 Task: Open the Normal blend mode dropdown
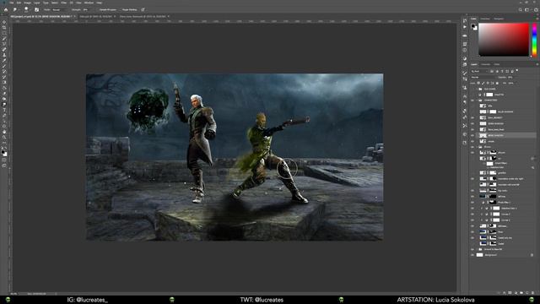coord(483,77)
